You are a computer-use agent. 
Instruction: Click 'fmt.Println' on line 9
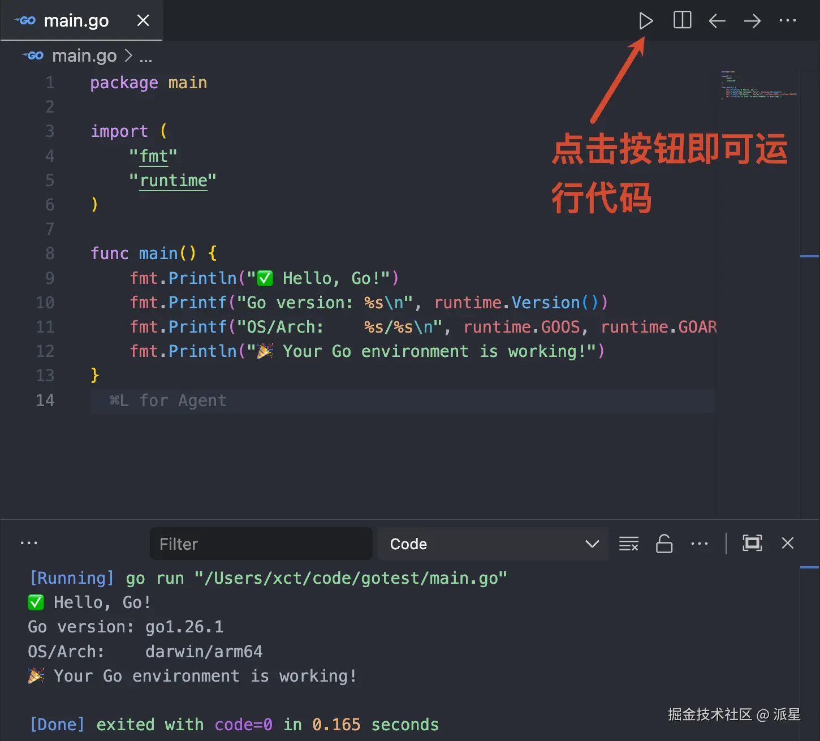pyautogui.click(x=183, y=278)
